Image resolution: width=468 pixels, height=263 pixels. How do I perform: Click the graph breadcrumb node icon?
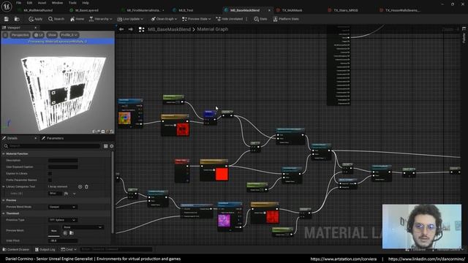(141, 29)
